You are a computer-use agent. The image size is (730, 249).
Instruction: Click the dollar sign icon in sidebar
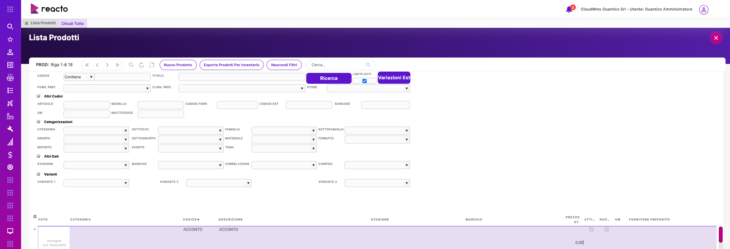[10, 155]
